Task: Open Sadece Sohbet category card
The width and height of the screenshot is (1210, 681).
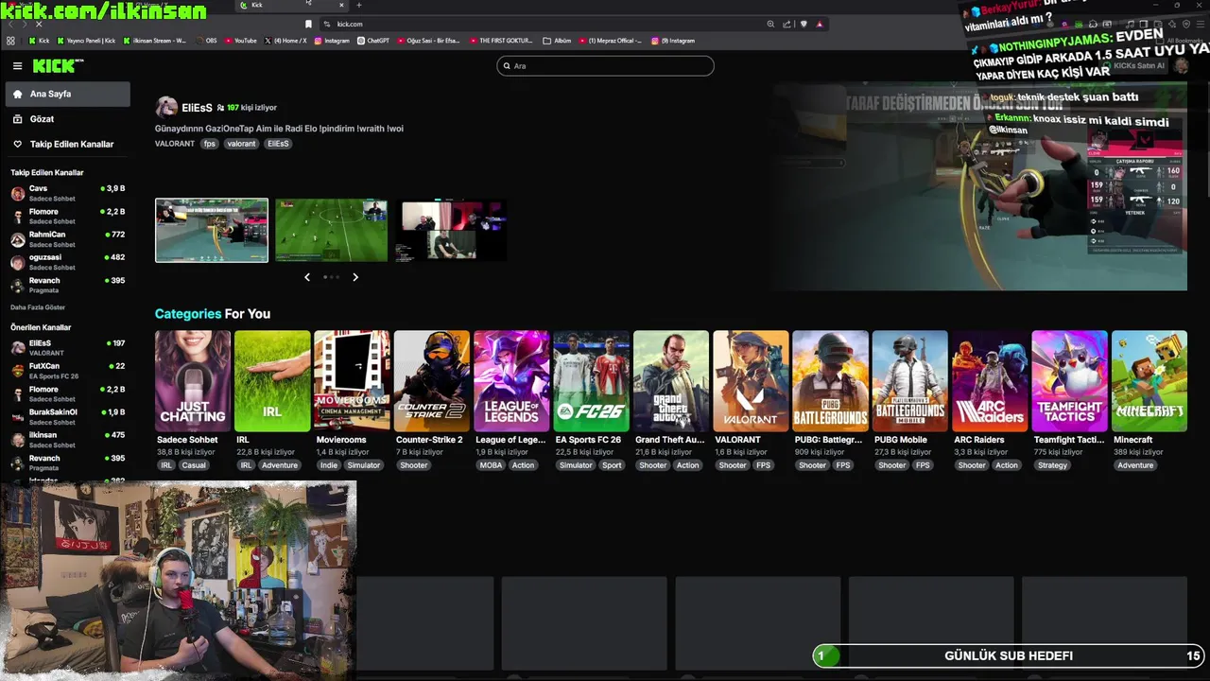Action: tap(193, 381)
